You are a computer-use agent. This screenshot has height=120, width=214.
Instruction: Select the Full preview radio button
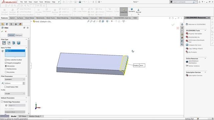pos(6,66)
